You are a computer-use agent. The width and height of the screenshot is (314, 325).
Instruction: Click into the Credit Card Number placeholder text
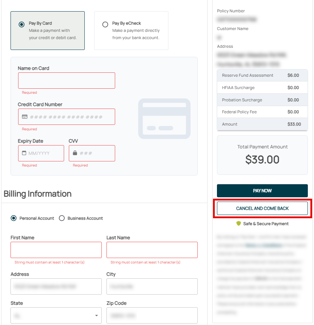pos(66,117)
